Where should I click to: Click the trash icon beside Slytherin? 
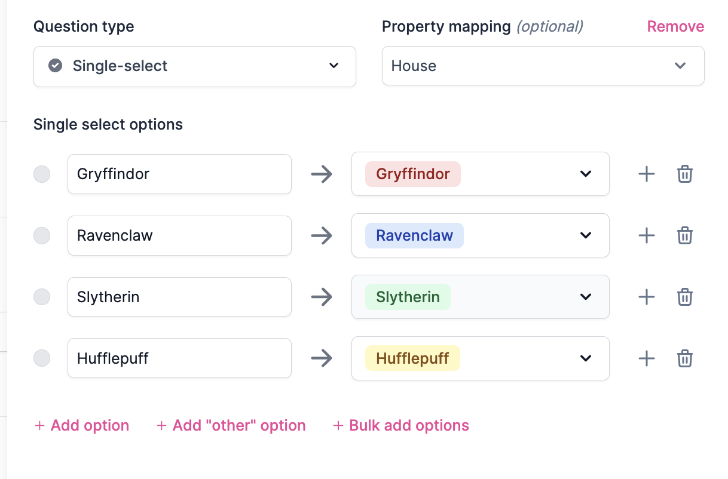tap(684, 297)
